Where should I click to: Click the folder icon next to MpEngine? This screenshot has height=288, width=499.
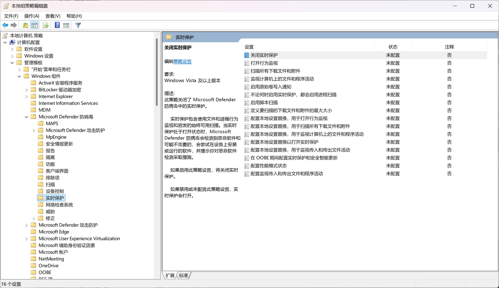coord(41,137)
